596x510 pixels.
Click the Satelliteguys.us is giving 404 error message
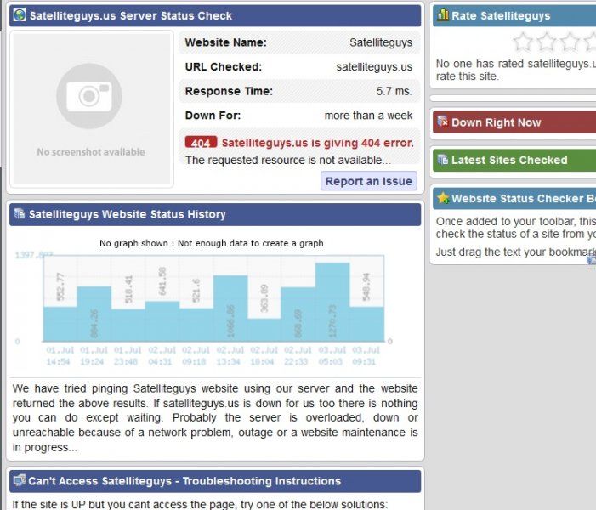tap(317, 143)
